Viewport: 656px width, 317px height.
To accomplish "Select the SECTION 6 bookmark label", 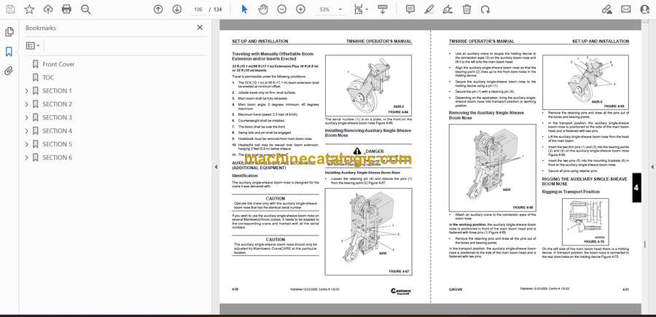I will point(57,157).
